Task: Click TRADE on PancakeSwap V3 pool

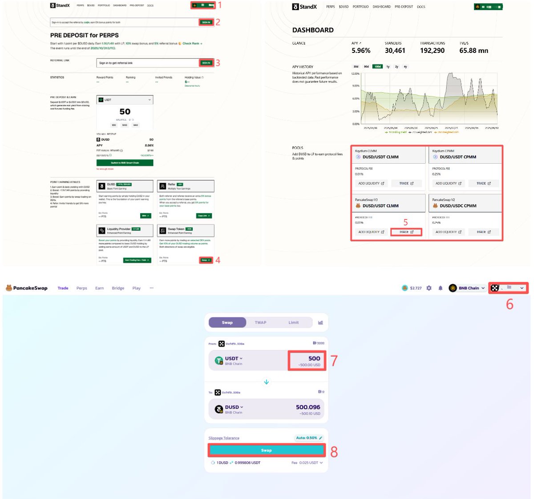Action: (x=406, y=232)
